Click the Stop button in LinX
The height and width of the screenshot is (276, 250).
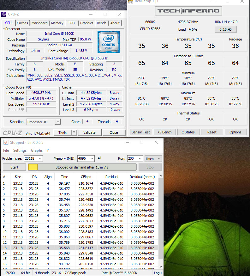150,167
